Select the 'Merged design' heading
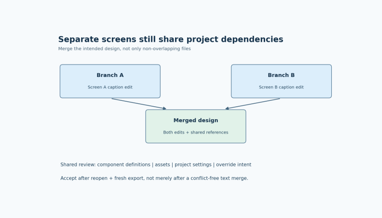This screenshot has height=218, width=382. point(195,121)
